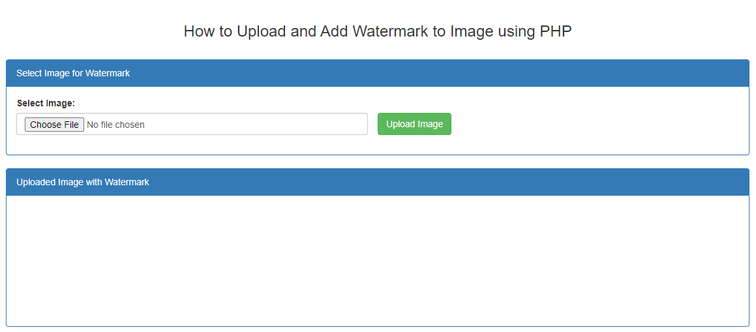Click the 'Uploaded Image with Watermark' heading text
This screenshot has width=756, height=332.
click(x=83, y=182)
